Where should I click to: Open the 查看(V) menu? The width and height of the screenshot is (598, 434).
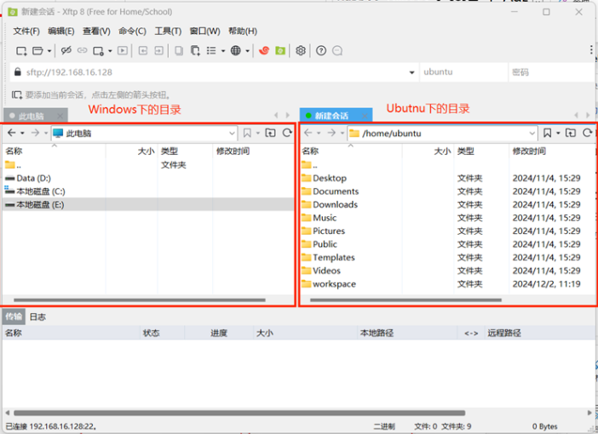click(x=96, y=31)
